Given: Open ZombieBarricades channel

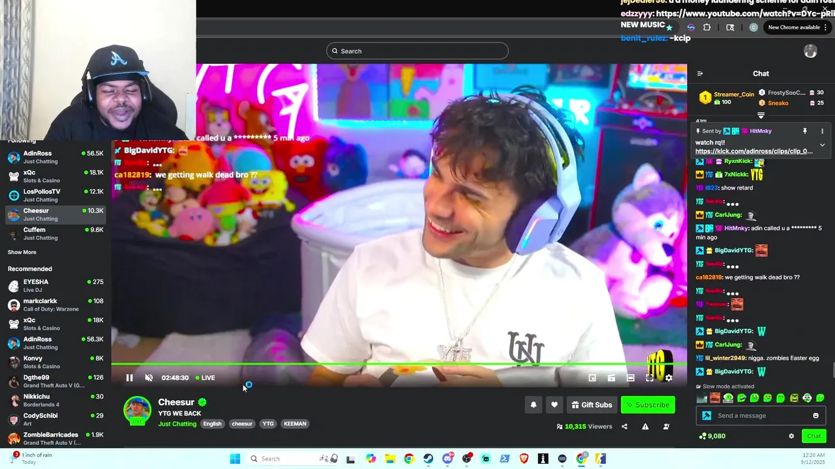Looking at the screenshot, I should (x=55, y=438).
